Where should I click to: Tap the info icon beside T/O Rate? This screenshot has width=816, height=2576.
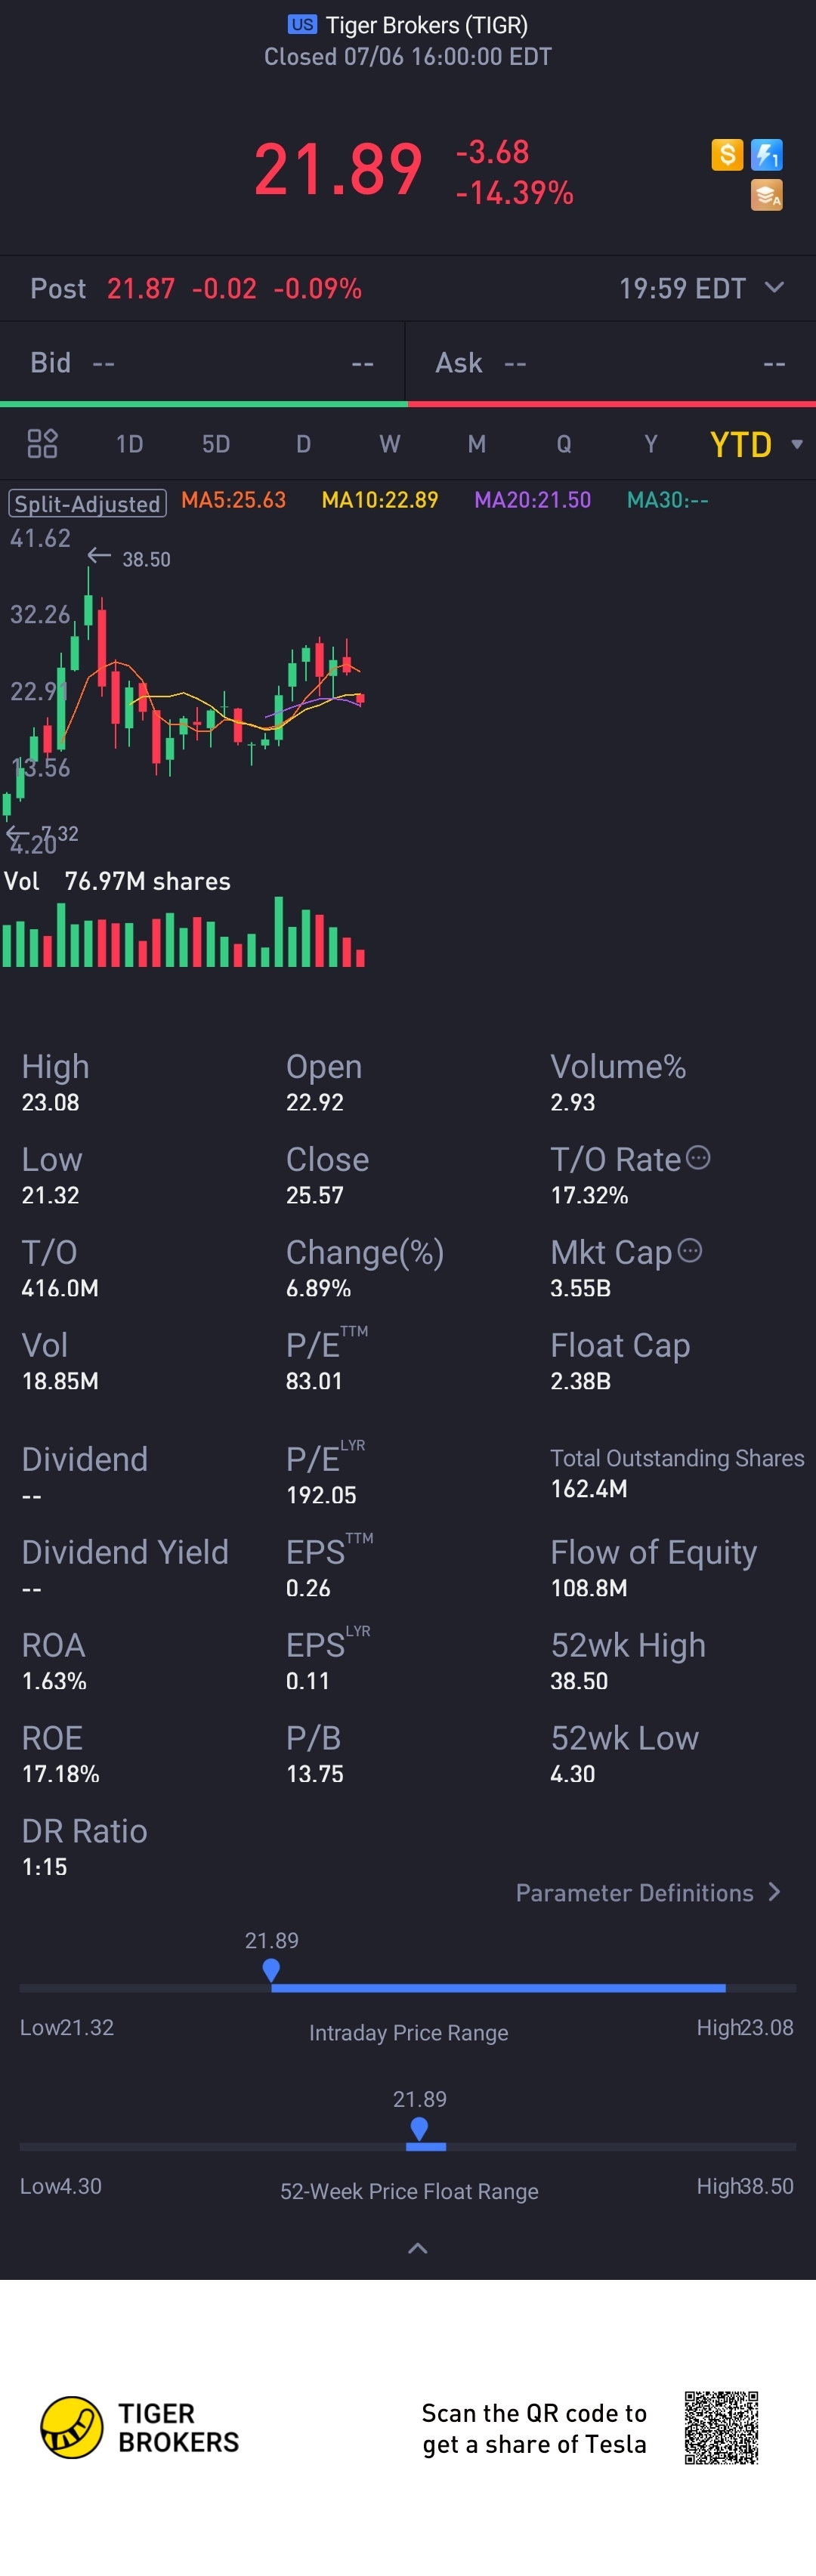click(698, 1158)
